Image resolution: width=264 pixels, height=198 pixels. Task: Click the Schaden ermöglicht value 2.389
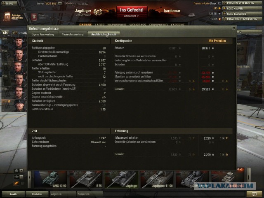point(102,101)
